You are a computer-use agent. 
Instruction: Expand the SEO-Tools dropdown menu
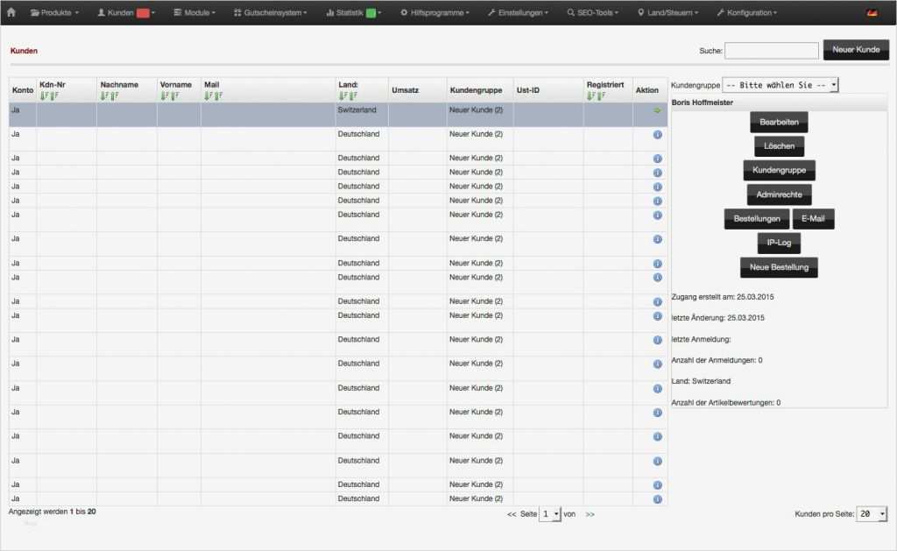click(x=593, y=12)
